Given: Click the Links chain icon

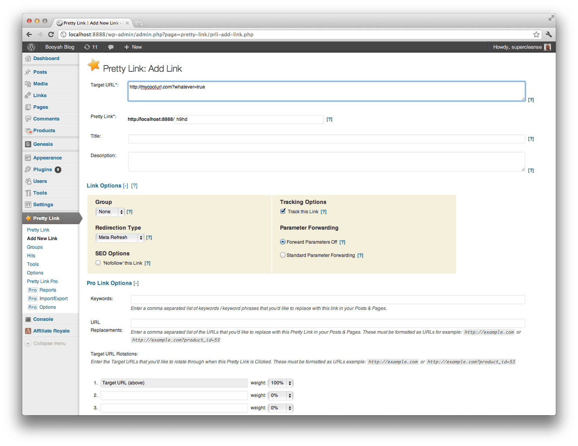Looking at the screenshot, I should 28,96.
